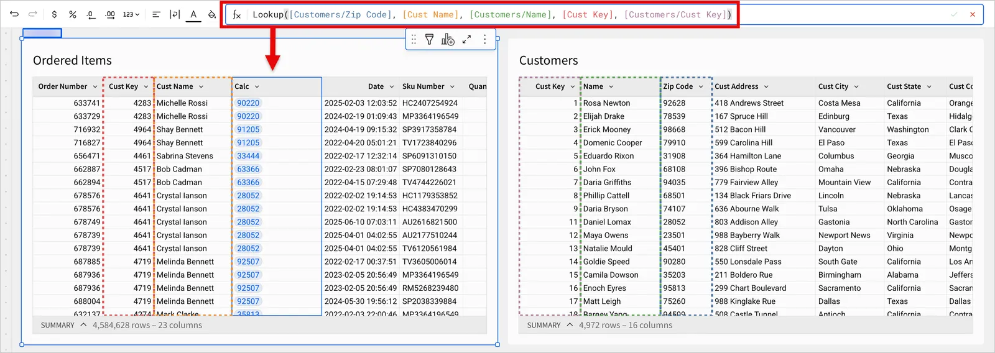This screenshot has width=995, height=353.
Task: Select the Customers table title
Action: (x=548, y=60)
